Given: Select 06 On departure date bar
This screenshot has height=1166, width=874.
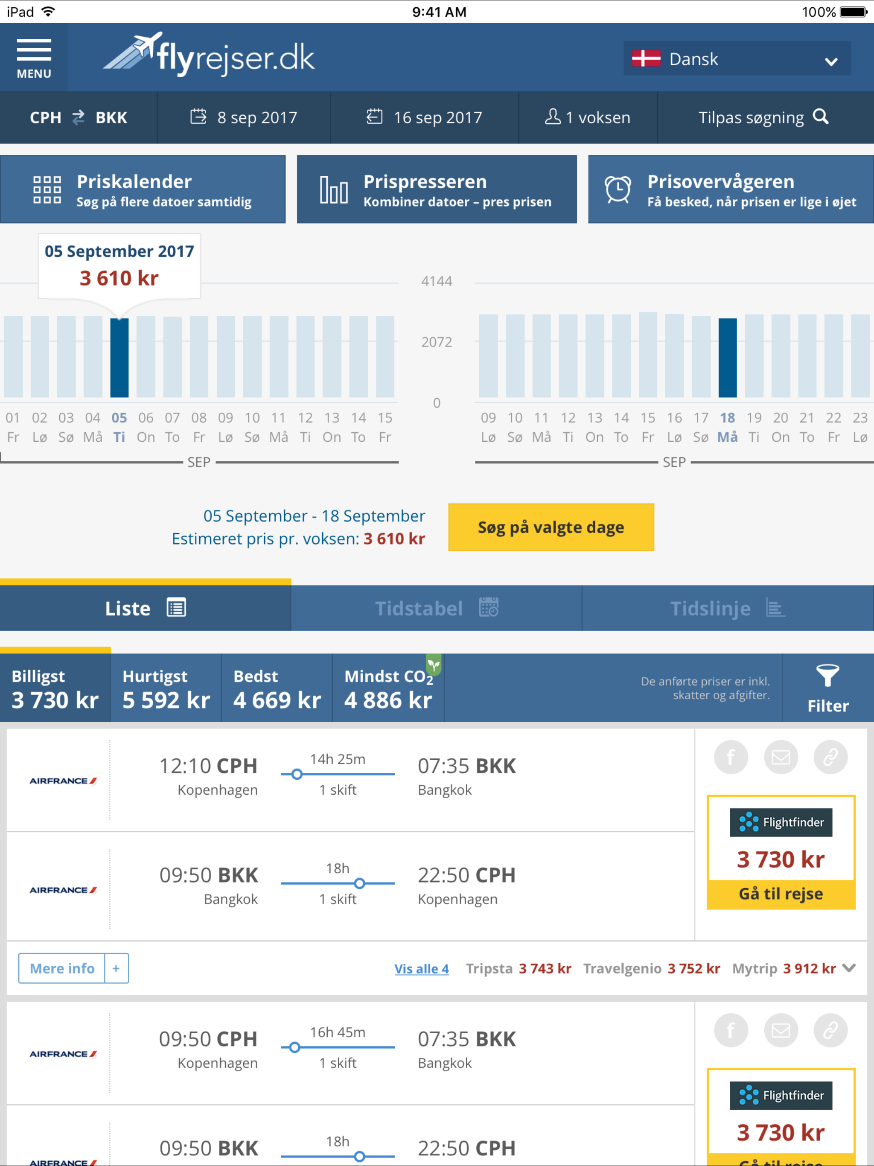Looking at the screenshot, I should click(146, 357).
